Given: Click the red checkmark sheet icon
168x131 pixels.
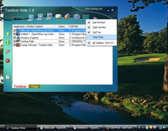Looking at the screenshot, I should pyautogui.click(x=8, y=52).
